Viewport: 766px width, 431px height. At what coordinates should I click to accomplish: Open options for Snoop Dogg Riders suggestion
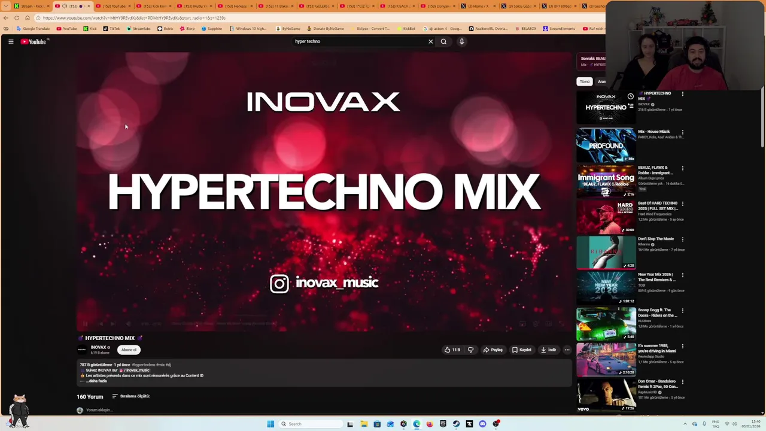(682, 311)
